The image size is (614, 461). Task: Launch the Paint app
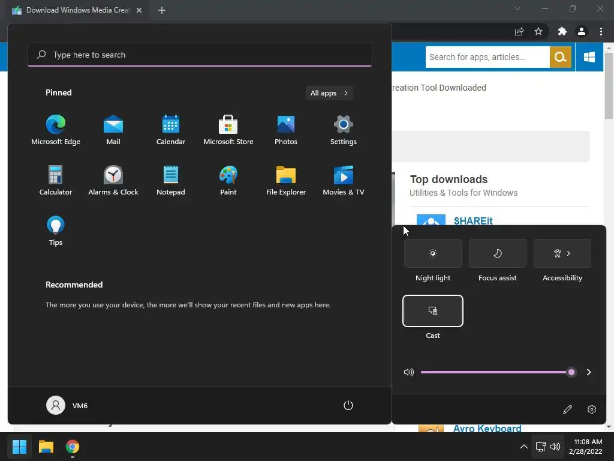coord(228,180)
